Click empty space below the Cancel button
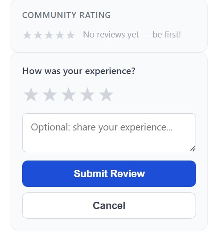Screen dimensions: 220x235 tap(109, 224)
